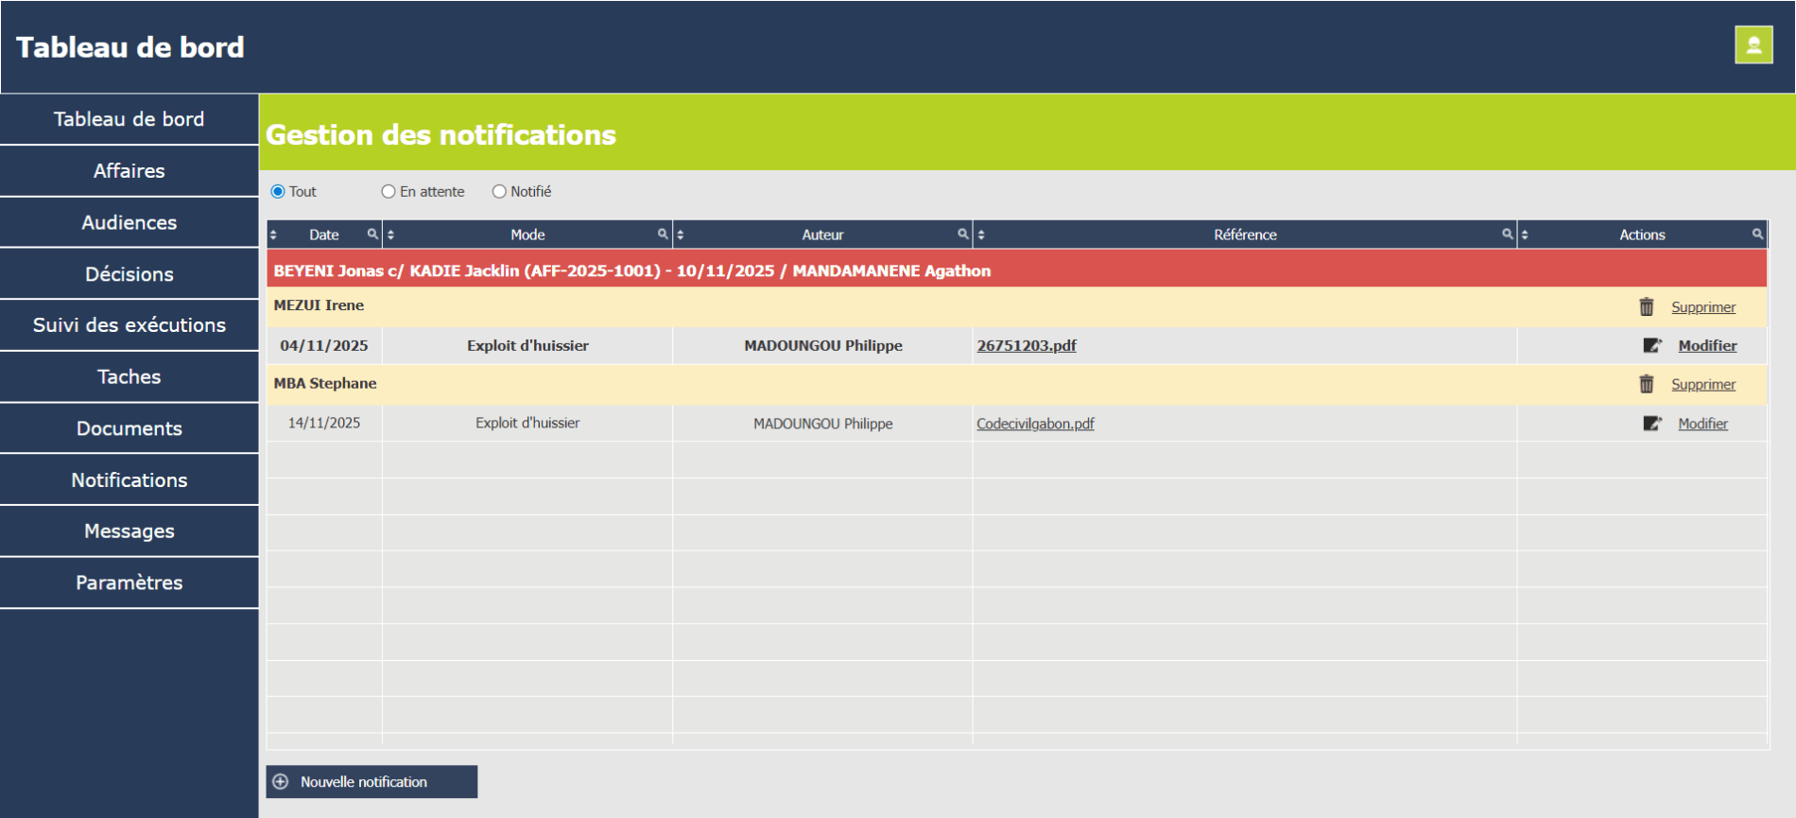
Task: Click the Nouvelle notification button
Action: point(371,782)
